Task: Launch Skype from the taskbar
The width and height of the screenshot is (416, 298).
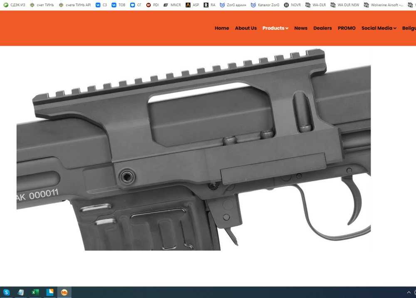Action: [6, 292]
